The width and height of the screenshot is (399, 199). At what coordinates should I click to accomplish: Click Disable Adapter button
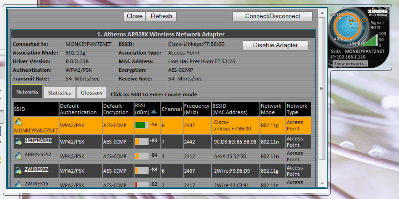pyautogui.click(x=275, y=45)
